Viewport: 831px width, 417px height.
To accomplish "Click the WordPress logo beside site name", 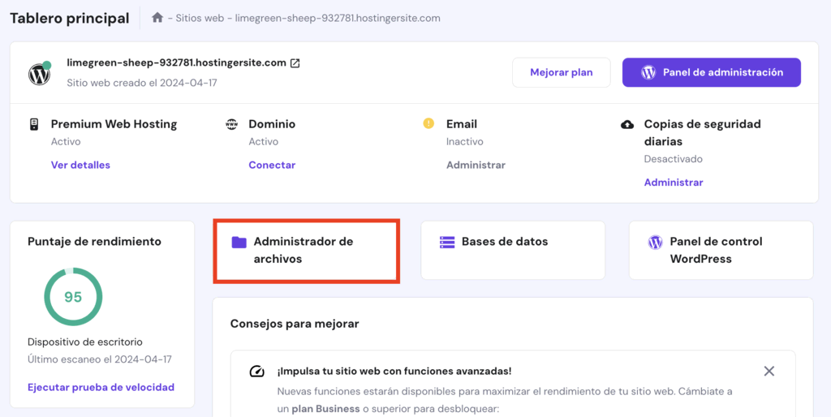I will point(39,74).
